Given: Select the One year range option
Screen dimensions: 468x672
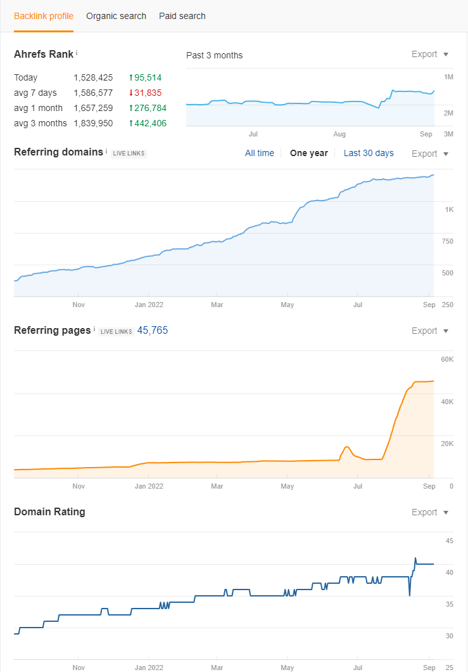Looking at the screenshot, I should coord(309,153).
